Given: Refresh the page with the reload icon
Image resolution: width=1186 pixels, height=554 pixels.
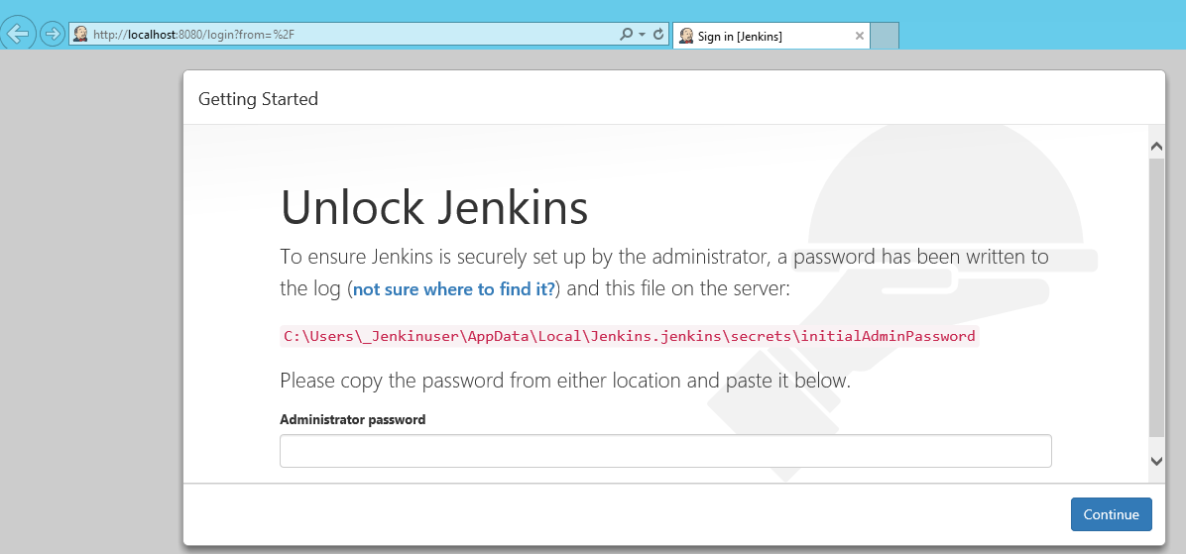Looking at the screenshot, I should click(x=658, y=34).
